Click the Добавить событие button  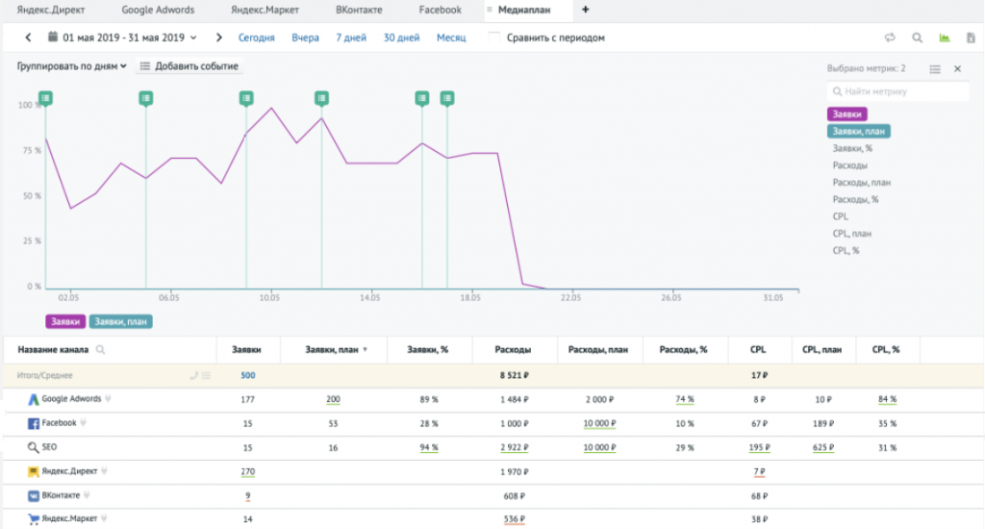tap(189, 66)
